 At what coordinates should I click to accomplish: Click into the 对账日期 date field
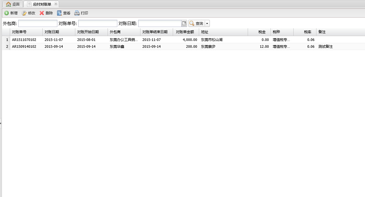pos(160,23)
